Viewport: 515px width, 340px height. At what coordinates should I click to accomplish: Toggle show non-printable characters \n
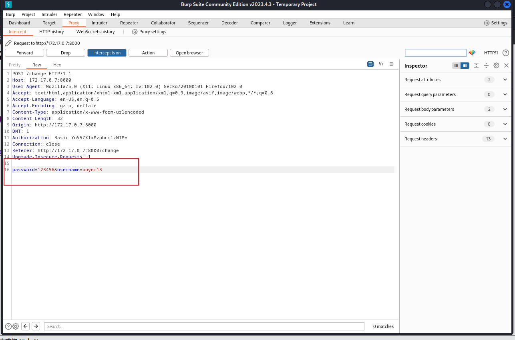pos(381,64)
